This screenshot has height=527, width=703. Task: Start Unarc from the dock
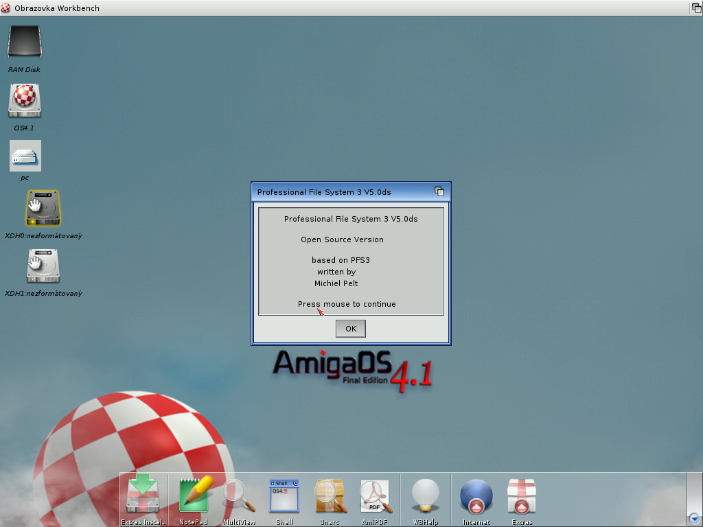(x=330, y=495)
